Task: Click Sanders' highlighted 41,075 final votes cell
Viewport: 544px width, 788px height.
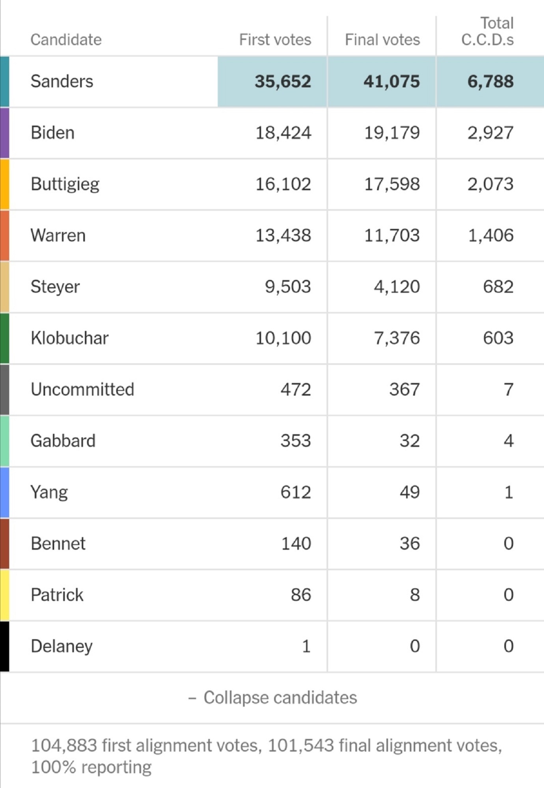Action: [x=391, y=82]
